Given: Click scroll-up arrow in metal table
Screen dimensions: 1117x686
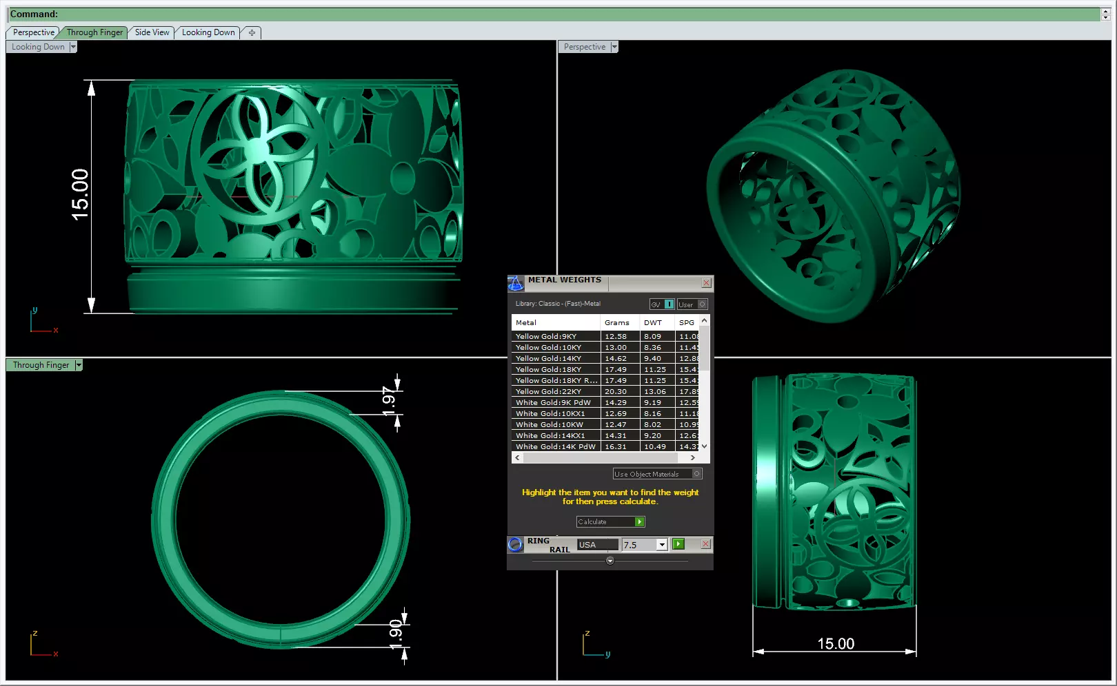Looking at the screenshot, I should point(704,320).
